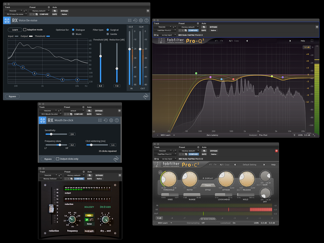Click the iZotope RX logo in Voice De-noise
Viewport: 324px width, 243px height.
[7, 21]
